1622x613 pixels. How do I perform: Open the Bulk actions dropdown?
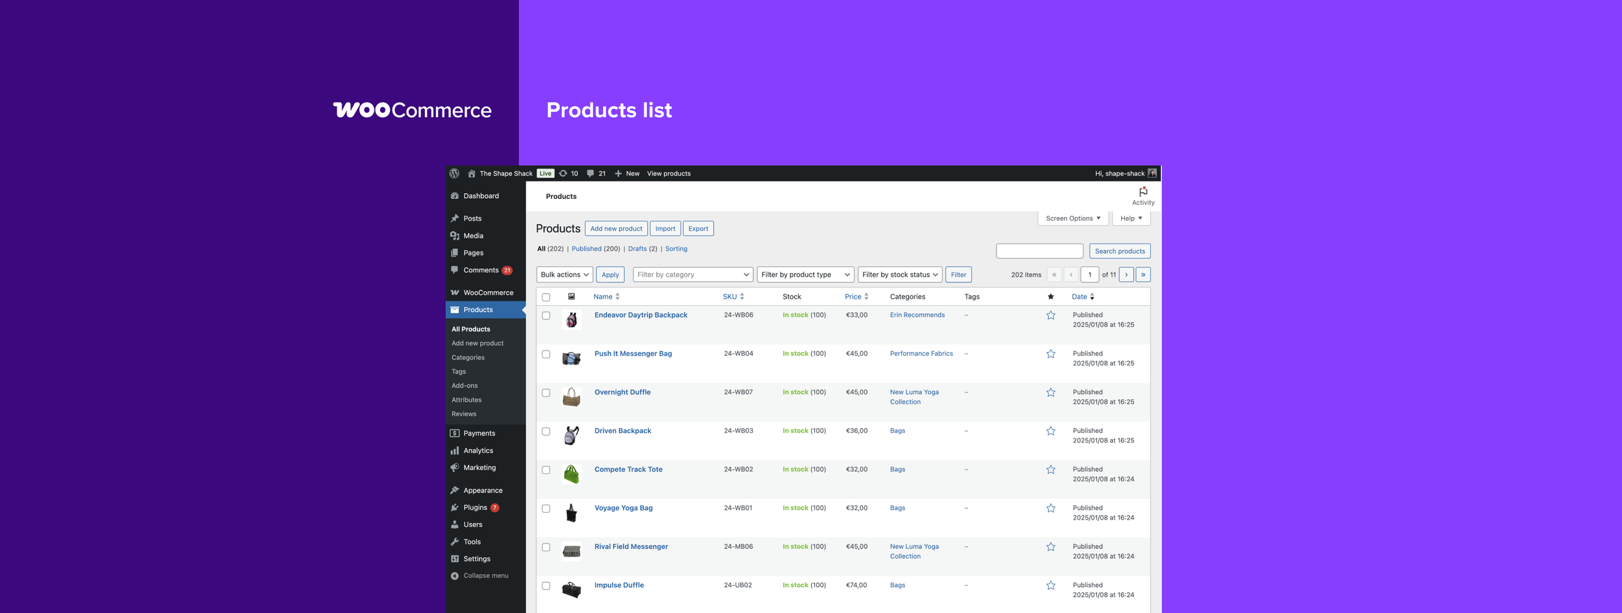(x=564, y=275)
